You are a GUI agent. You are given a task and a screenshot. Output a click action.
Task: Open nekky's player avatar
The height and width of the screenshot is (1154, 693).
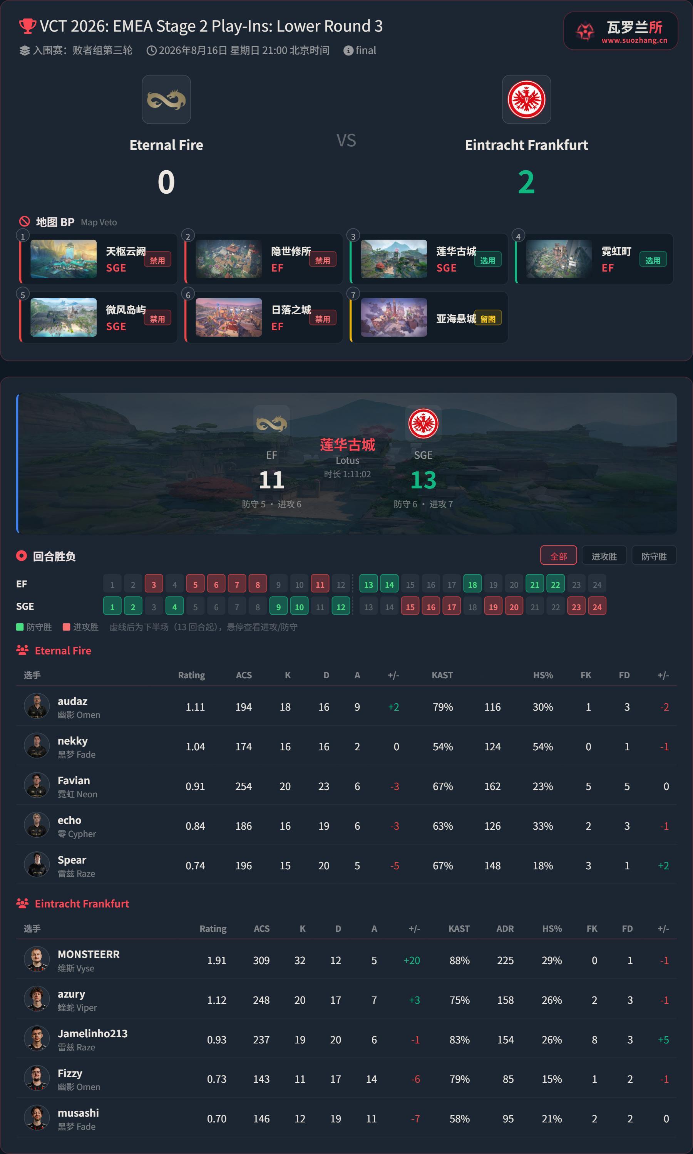[x=37, y=746]
